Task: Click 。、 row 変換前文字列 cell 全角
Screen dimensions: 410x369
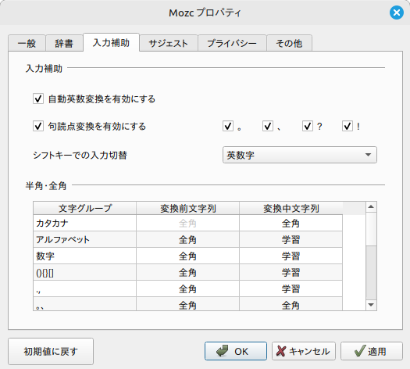Action: point(187,304)
